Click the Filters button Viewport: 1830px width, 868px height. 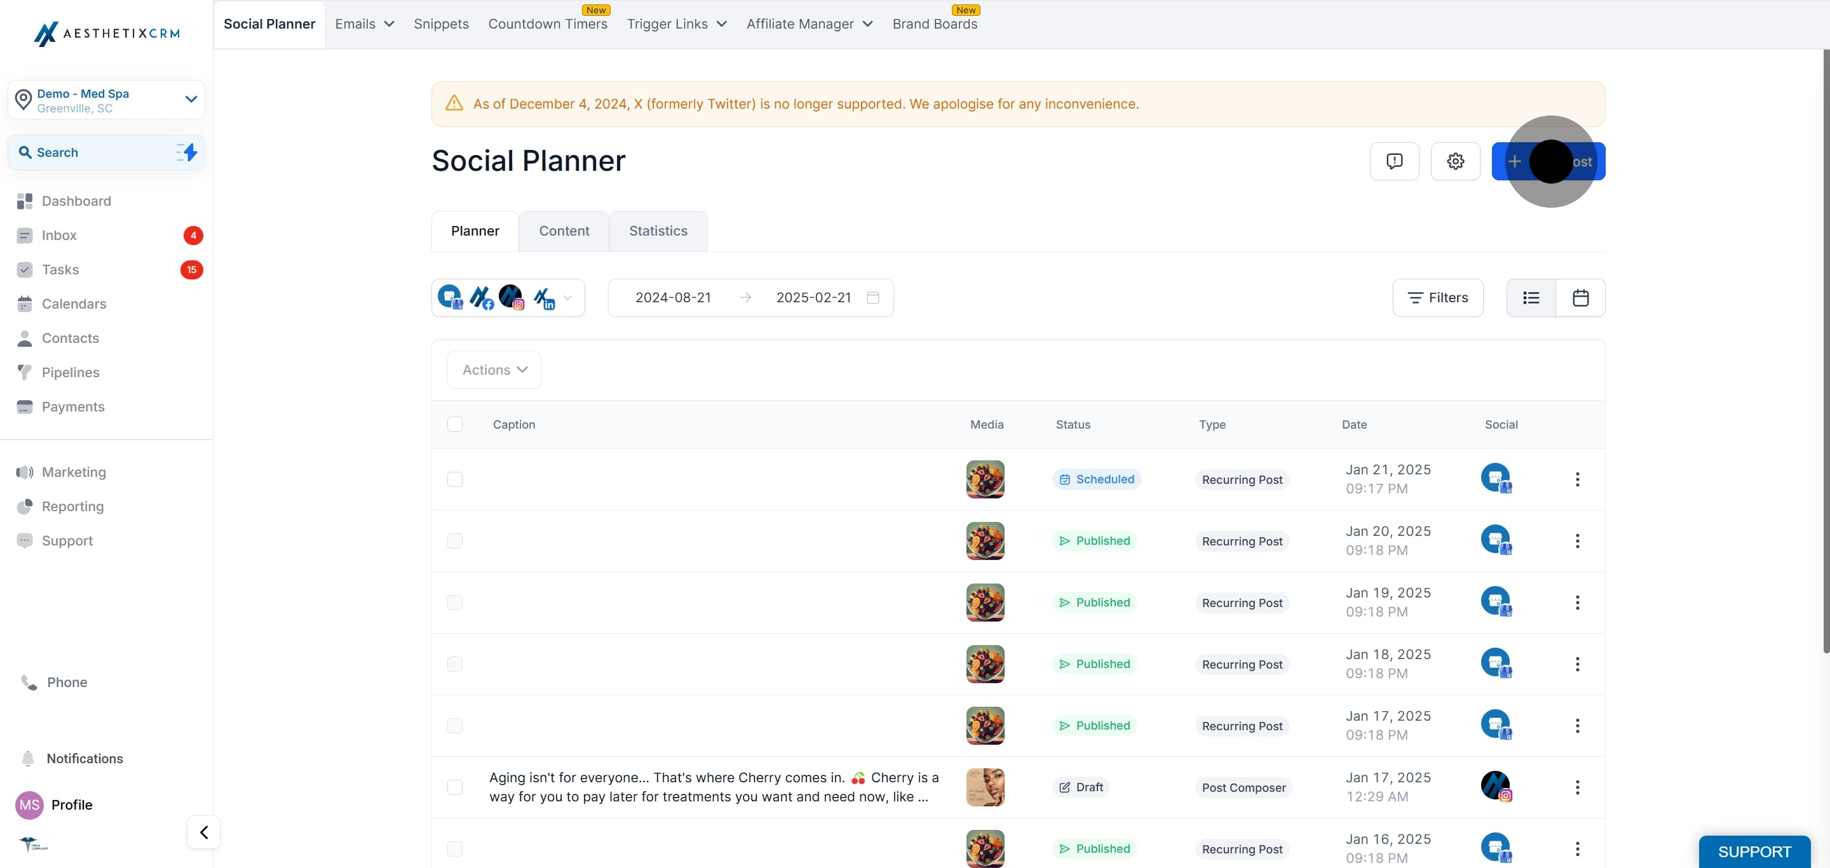click(x=1437, y=297)
